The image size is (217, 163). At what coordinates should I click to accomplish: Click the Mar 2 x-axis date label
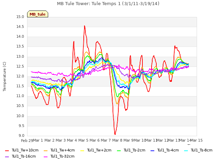tap(50, 140)
